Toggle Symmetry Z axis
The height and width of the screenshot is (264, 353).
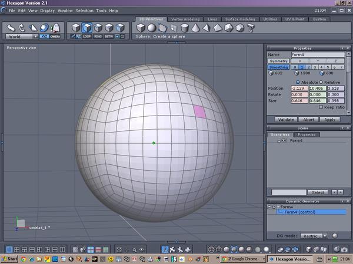coord(335,61)
